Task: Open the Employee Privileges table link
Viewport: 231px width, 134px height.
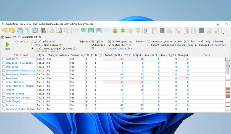Action: 19,63
